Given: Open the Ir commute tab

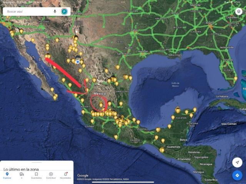Looking at the screenshot, I should 22,176.
